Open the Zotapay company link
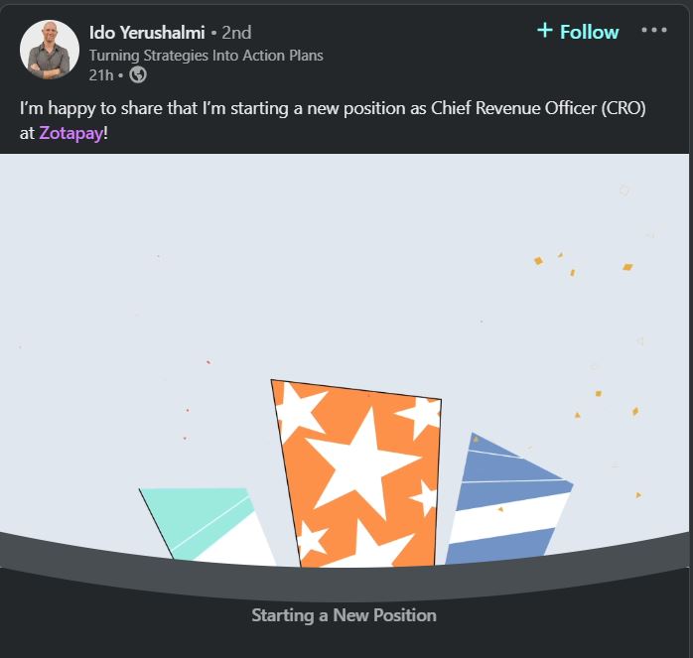Image resolution: width=693 pixels, height=658 pixels. click(x=71, y=133)
